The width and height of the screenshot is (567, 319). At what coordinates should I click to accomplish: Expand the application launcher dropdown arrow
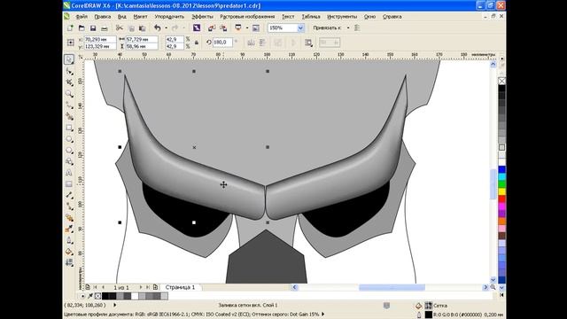[247, 27]
